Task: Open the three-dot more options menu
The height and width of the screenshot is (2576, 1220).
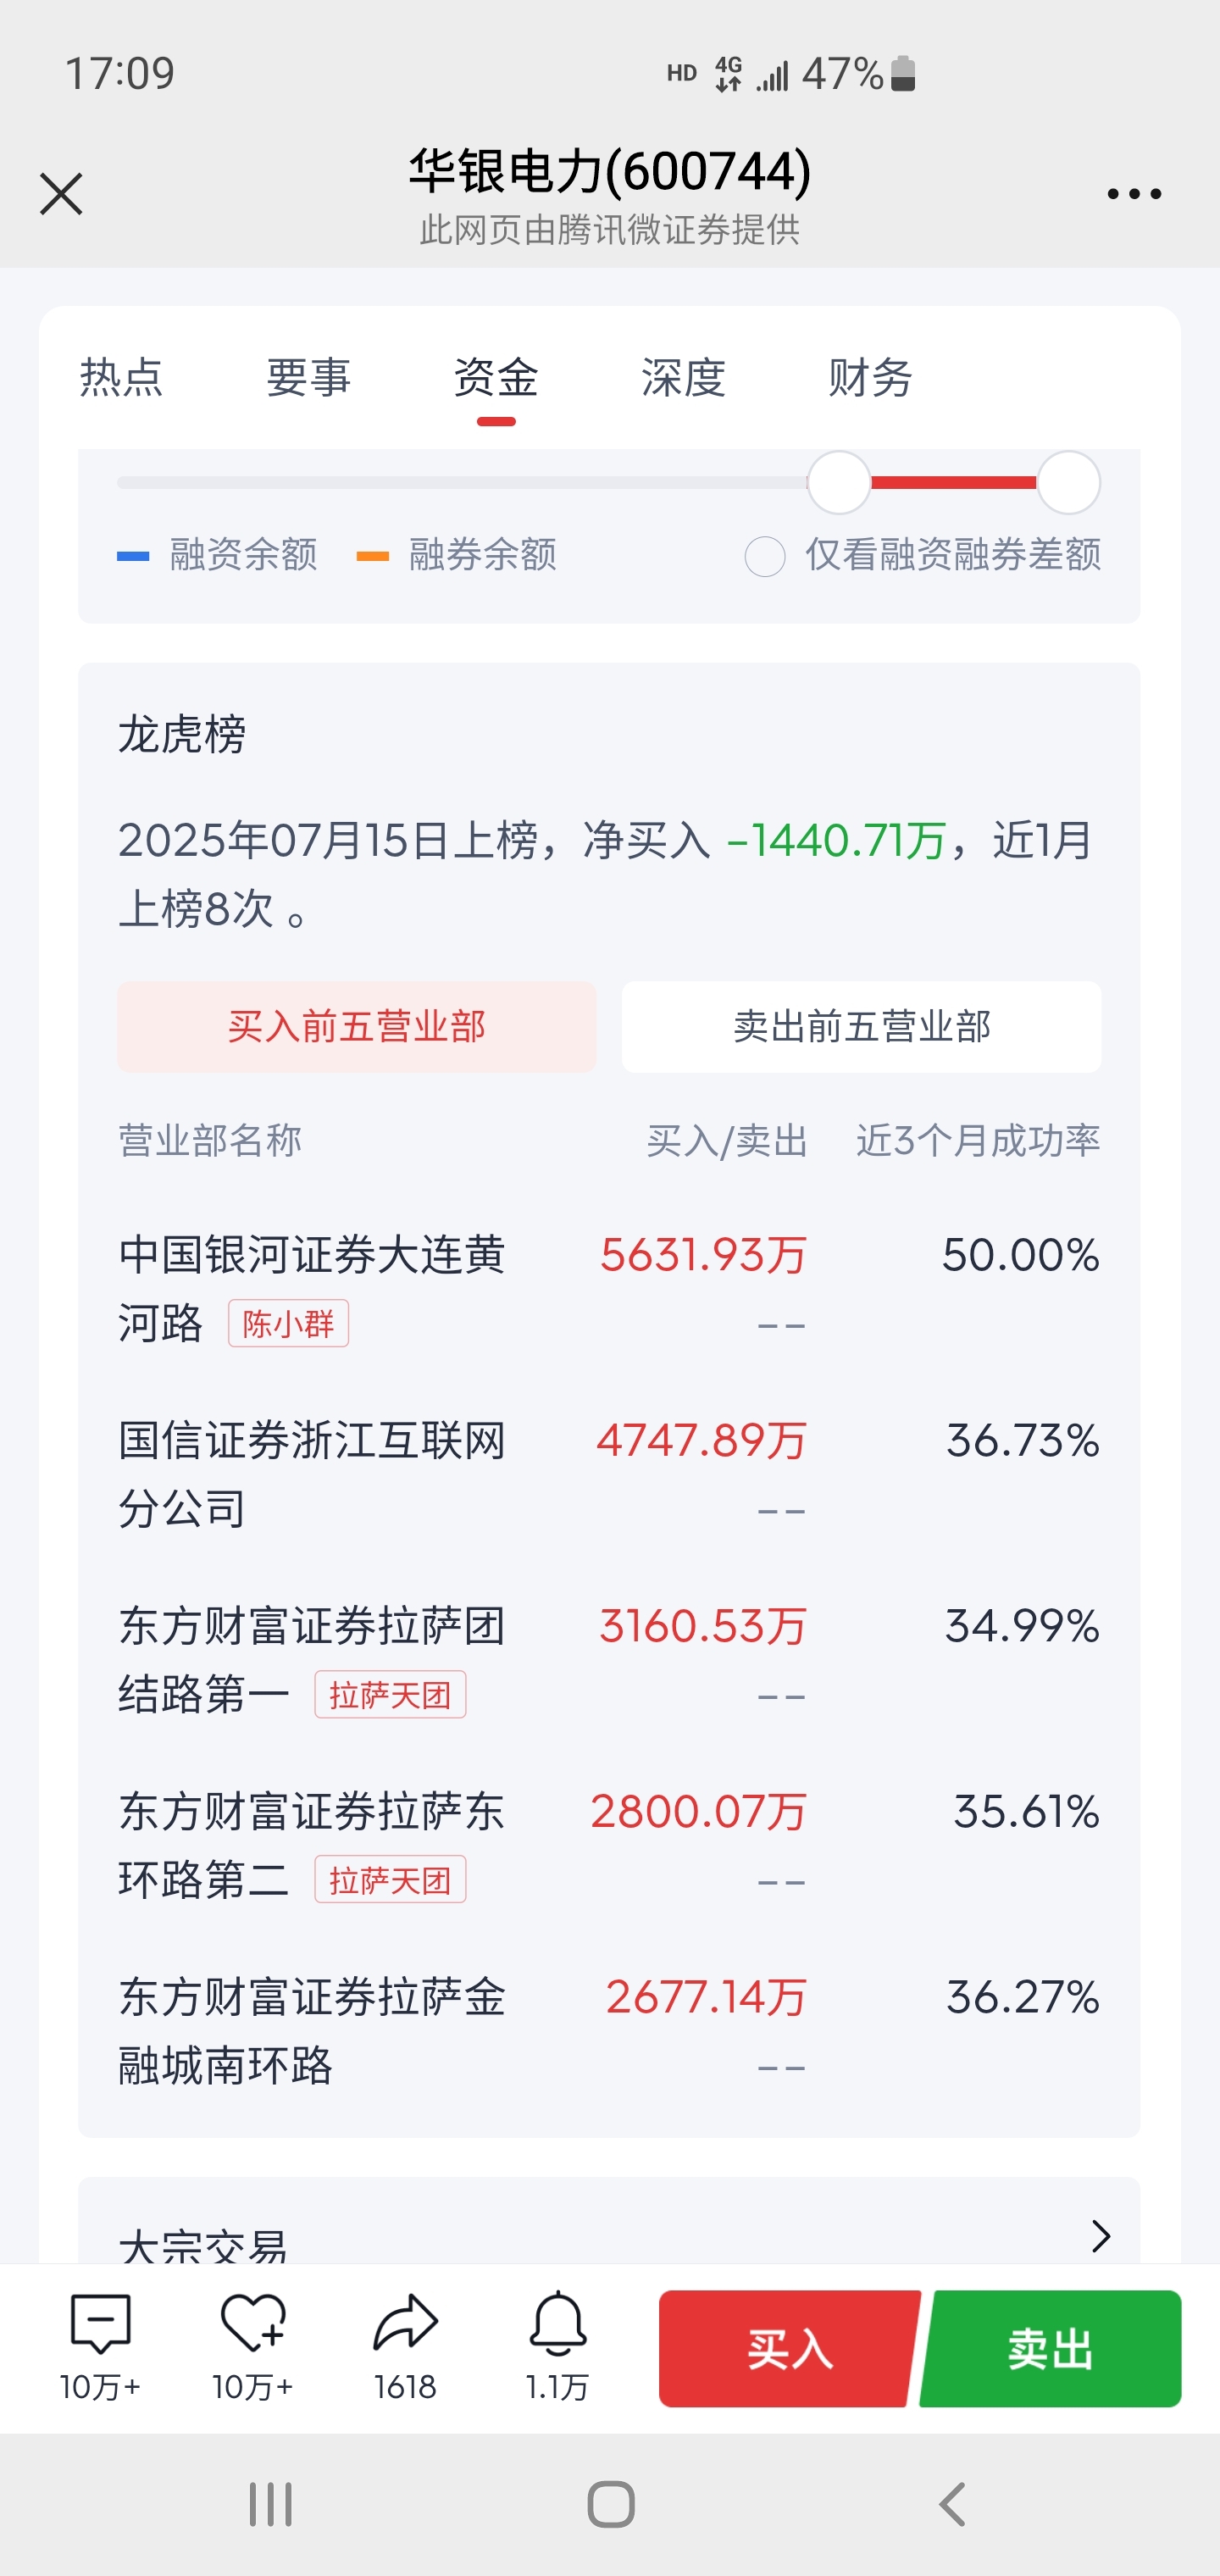Action: (1134, 194)
